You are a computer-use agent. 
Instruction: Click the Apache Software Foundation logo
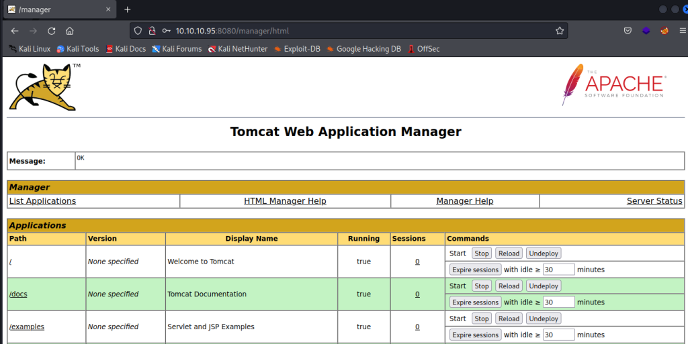pyautogui.click(x=614, y=85)
